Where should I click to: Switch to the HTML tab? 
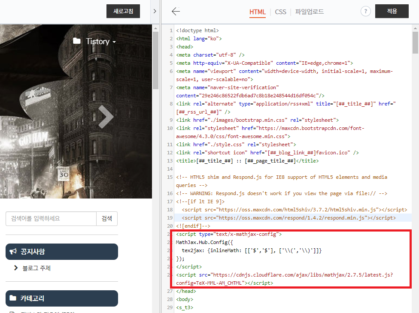(x=257, y=12)
